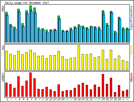Select the red KBytes bar for day 28

tap(115, 94)
